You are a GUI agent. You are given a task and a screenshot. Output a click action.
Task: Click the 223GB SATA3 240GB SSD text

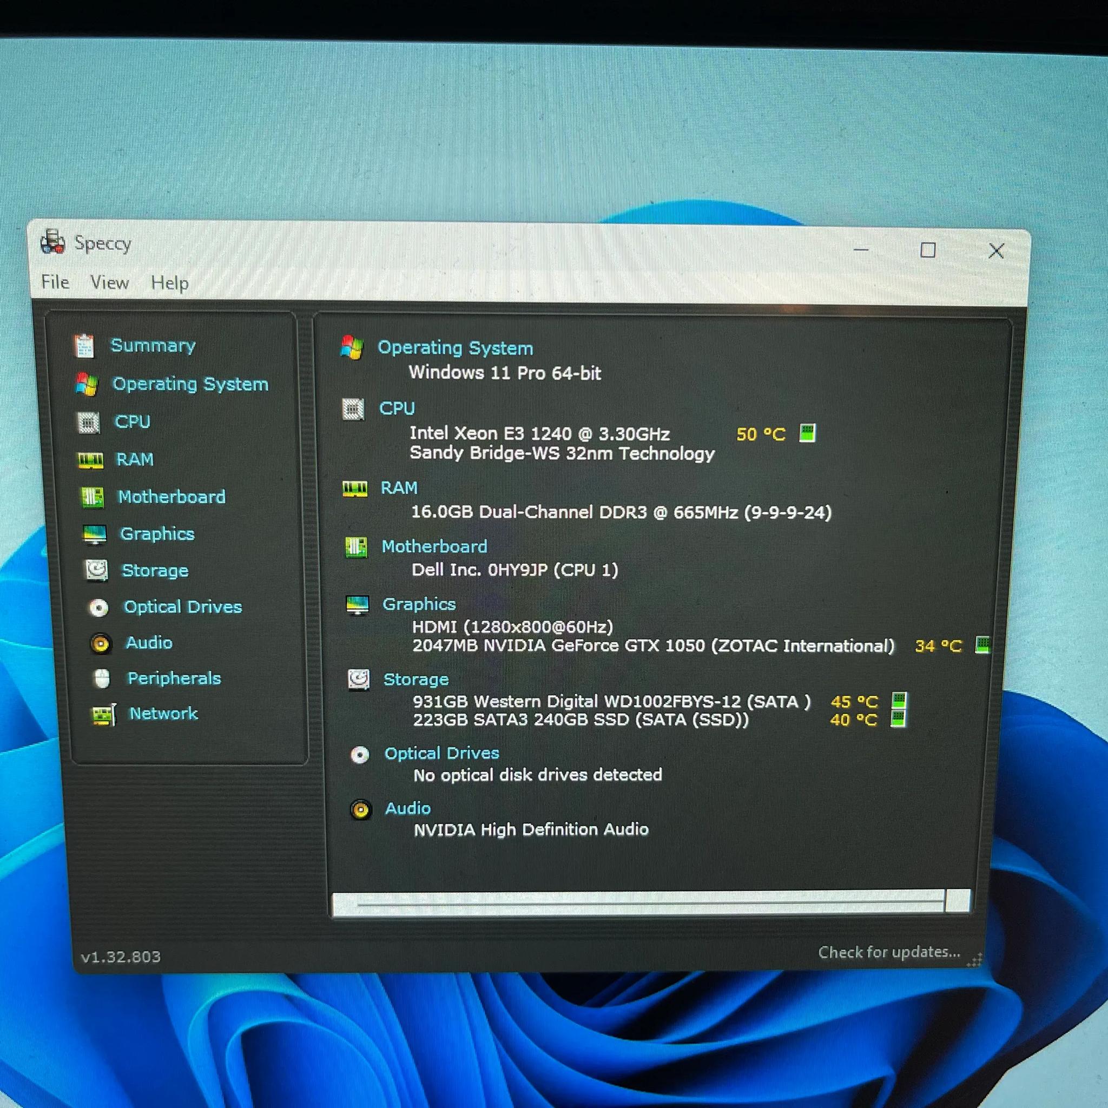pyautogui.click(x=581, y=720)
